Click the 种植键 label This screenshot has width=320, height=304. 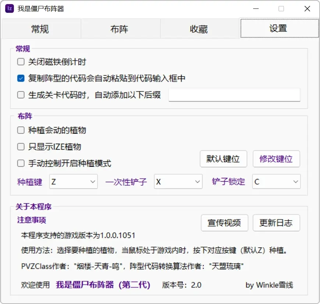point(29,182)
